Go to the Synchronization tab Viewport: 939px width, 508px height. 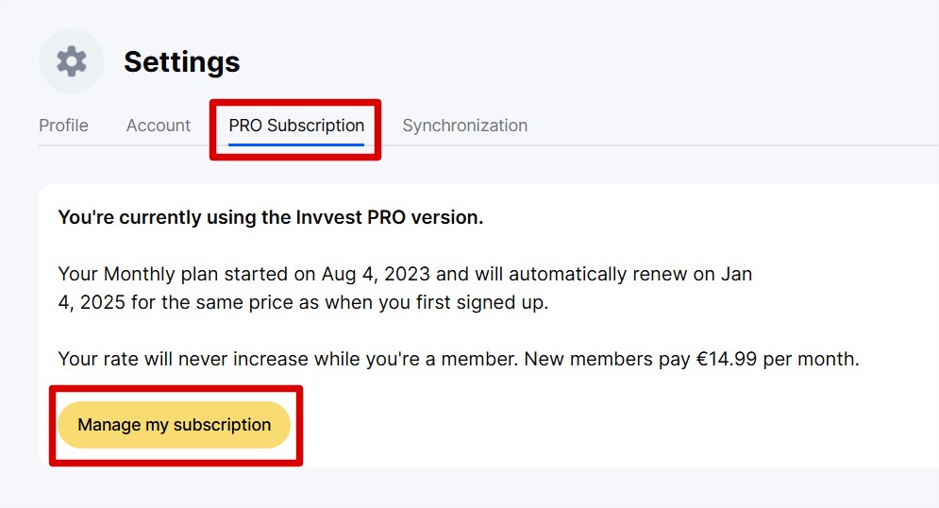(464, 126)
